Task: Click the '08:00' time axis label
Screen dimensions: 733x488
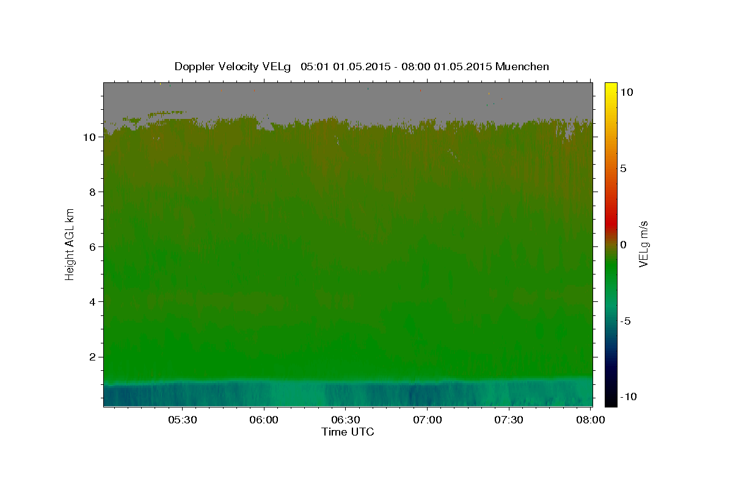Action: 591,420
